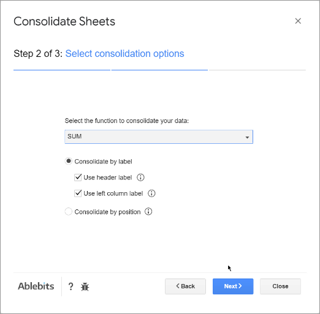The height and width of the screenshot is (314, 320).
Task: Select Consolidate by label radio button
Action: point(69,161)
